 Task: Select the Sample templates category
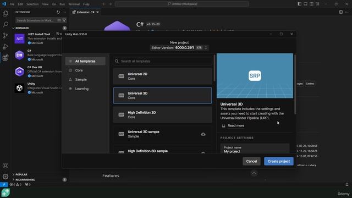tap(85, 79)
